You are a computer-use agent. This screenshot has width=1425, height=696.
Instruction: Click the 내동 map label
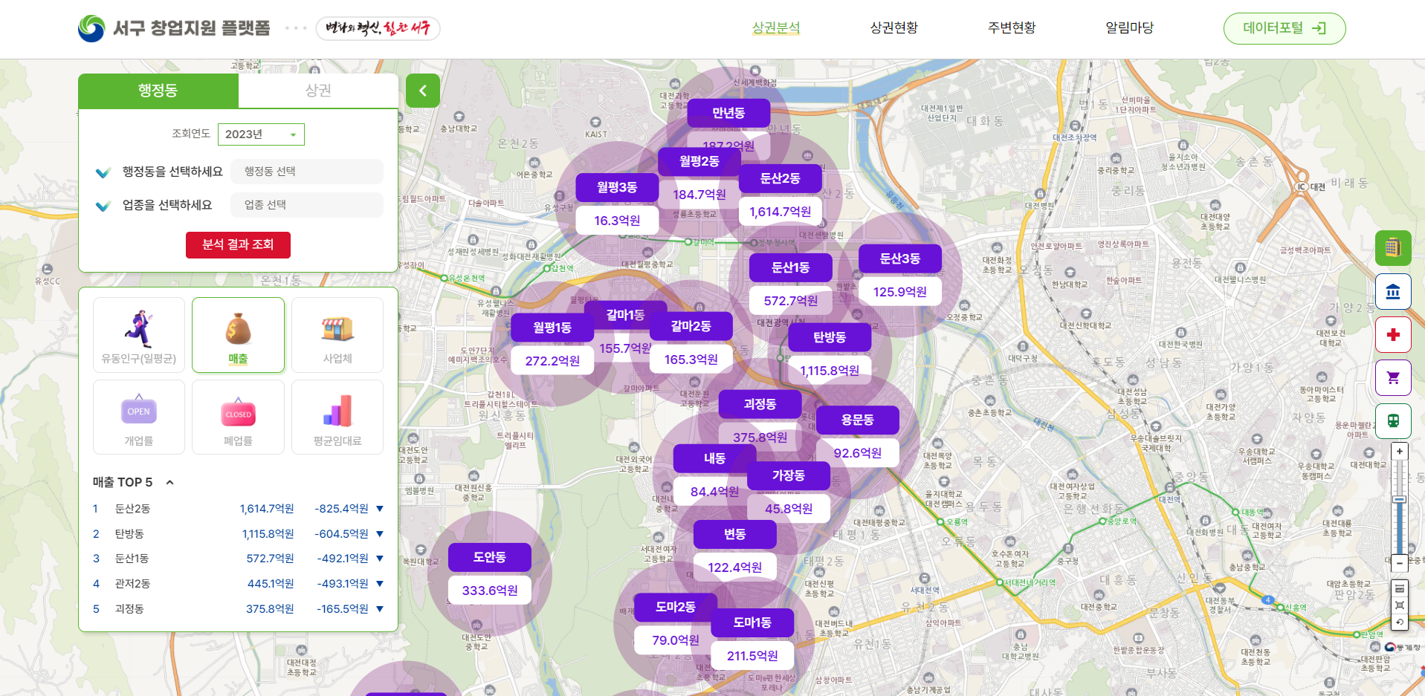click(714, 458)
